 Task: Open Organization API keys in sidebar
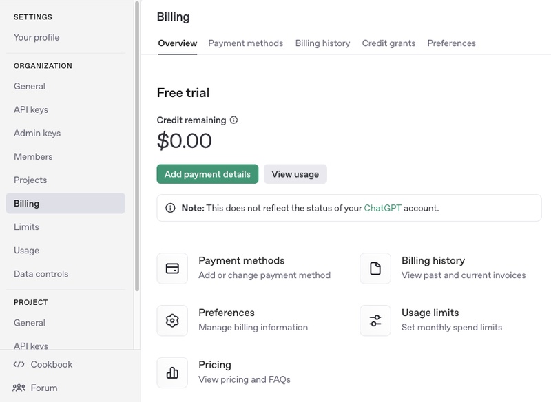[x=31, y=110]
